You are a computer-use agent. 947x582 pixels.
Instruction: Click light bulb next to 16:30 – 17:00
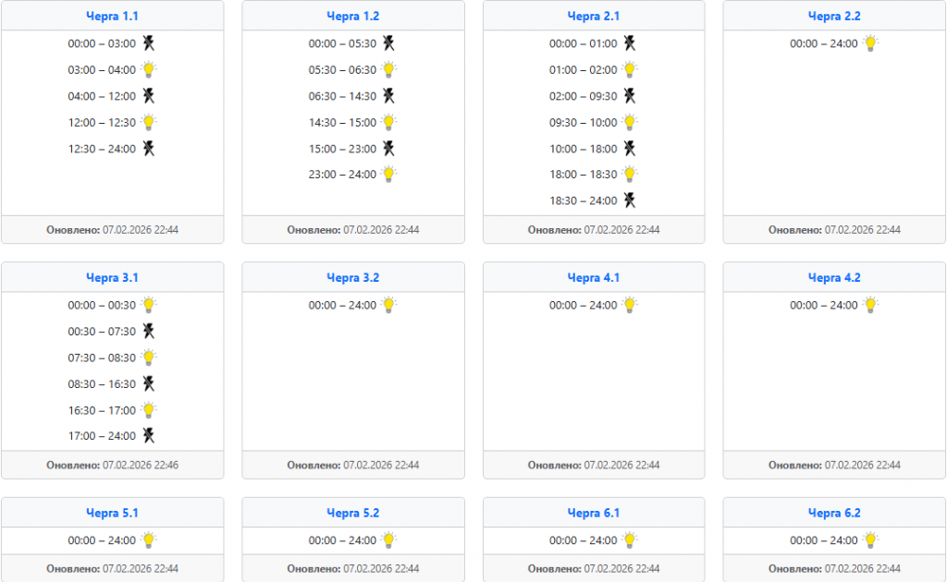coord(149,410)
